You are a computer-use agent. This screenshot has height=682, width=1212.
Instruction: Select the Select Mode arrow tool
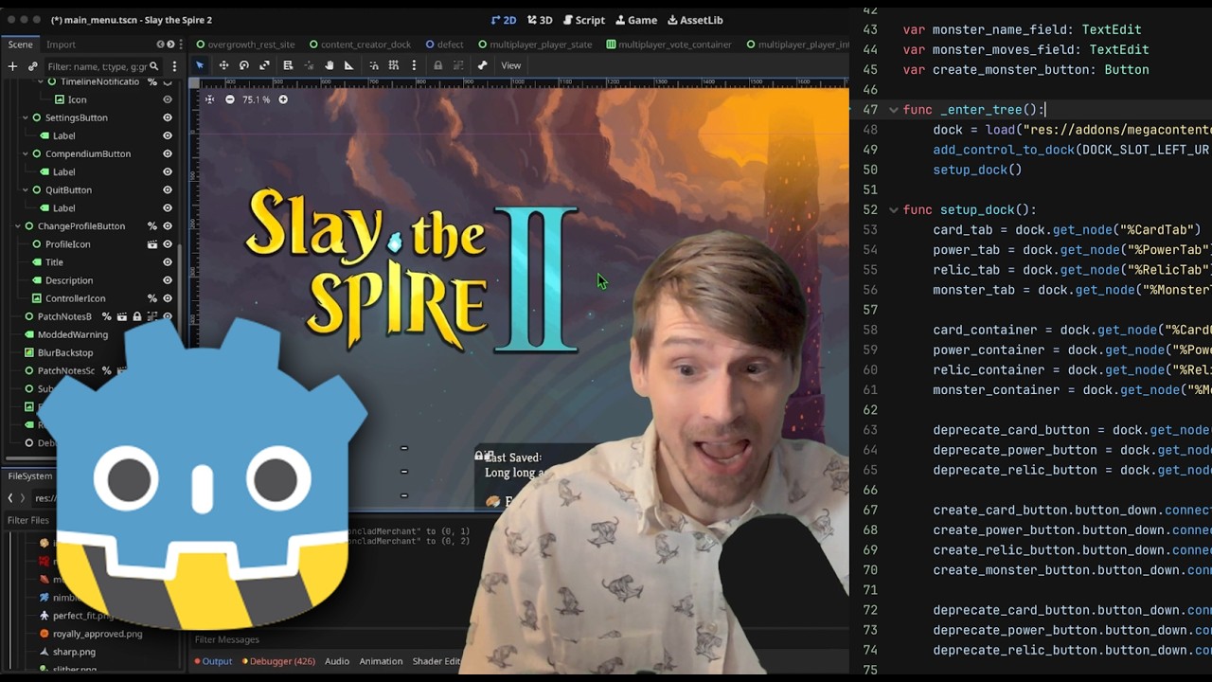(x=200, y=65)
